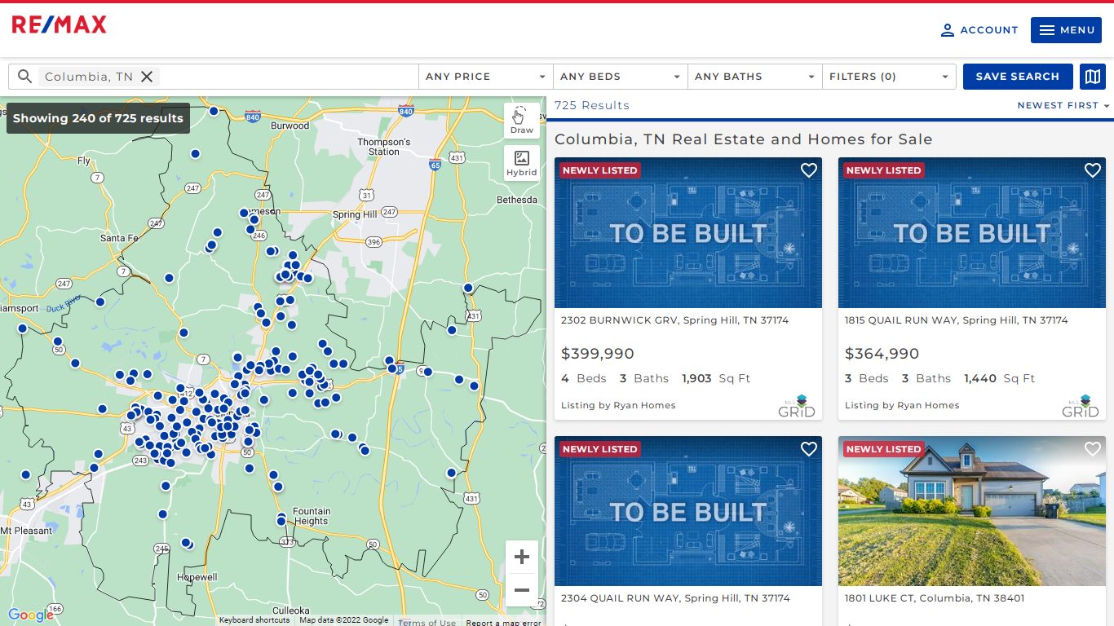Favorite the 1801 Luke Ct listing heart
The height and width of the screenshot is (626, 1114).
click(1092, 449)
